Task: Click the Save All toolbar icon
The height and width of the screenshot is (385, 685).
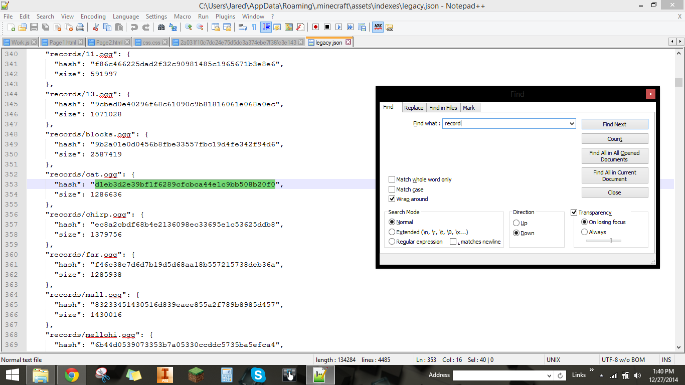Action: click(x=46, y=27)
